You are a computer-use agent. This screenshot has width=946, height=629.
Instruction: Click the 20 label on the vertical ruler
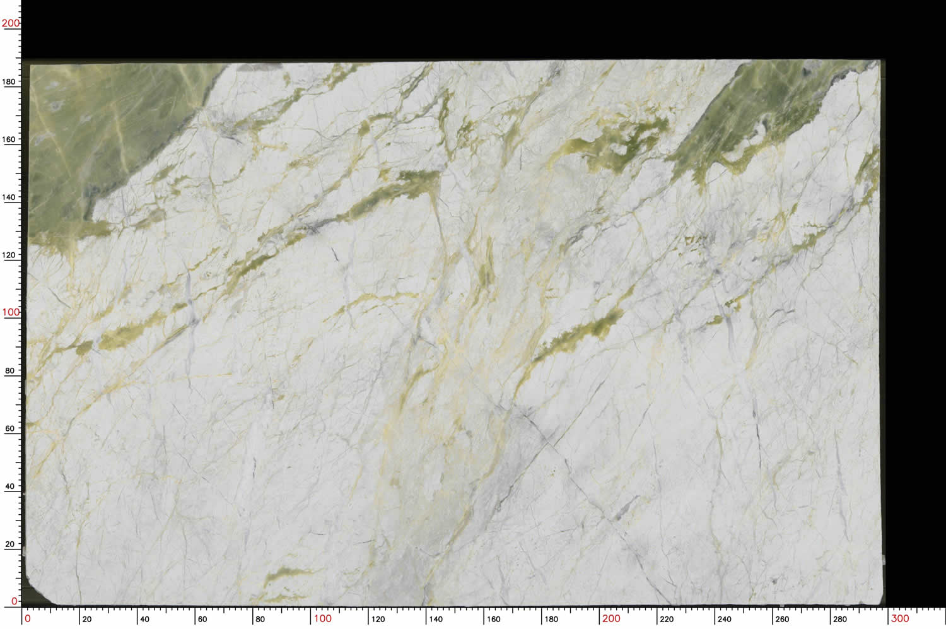click(x=9, y=544)
